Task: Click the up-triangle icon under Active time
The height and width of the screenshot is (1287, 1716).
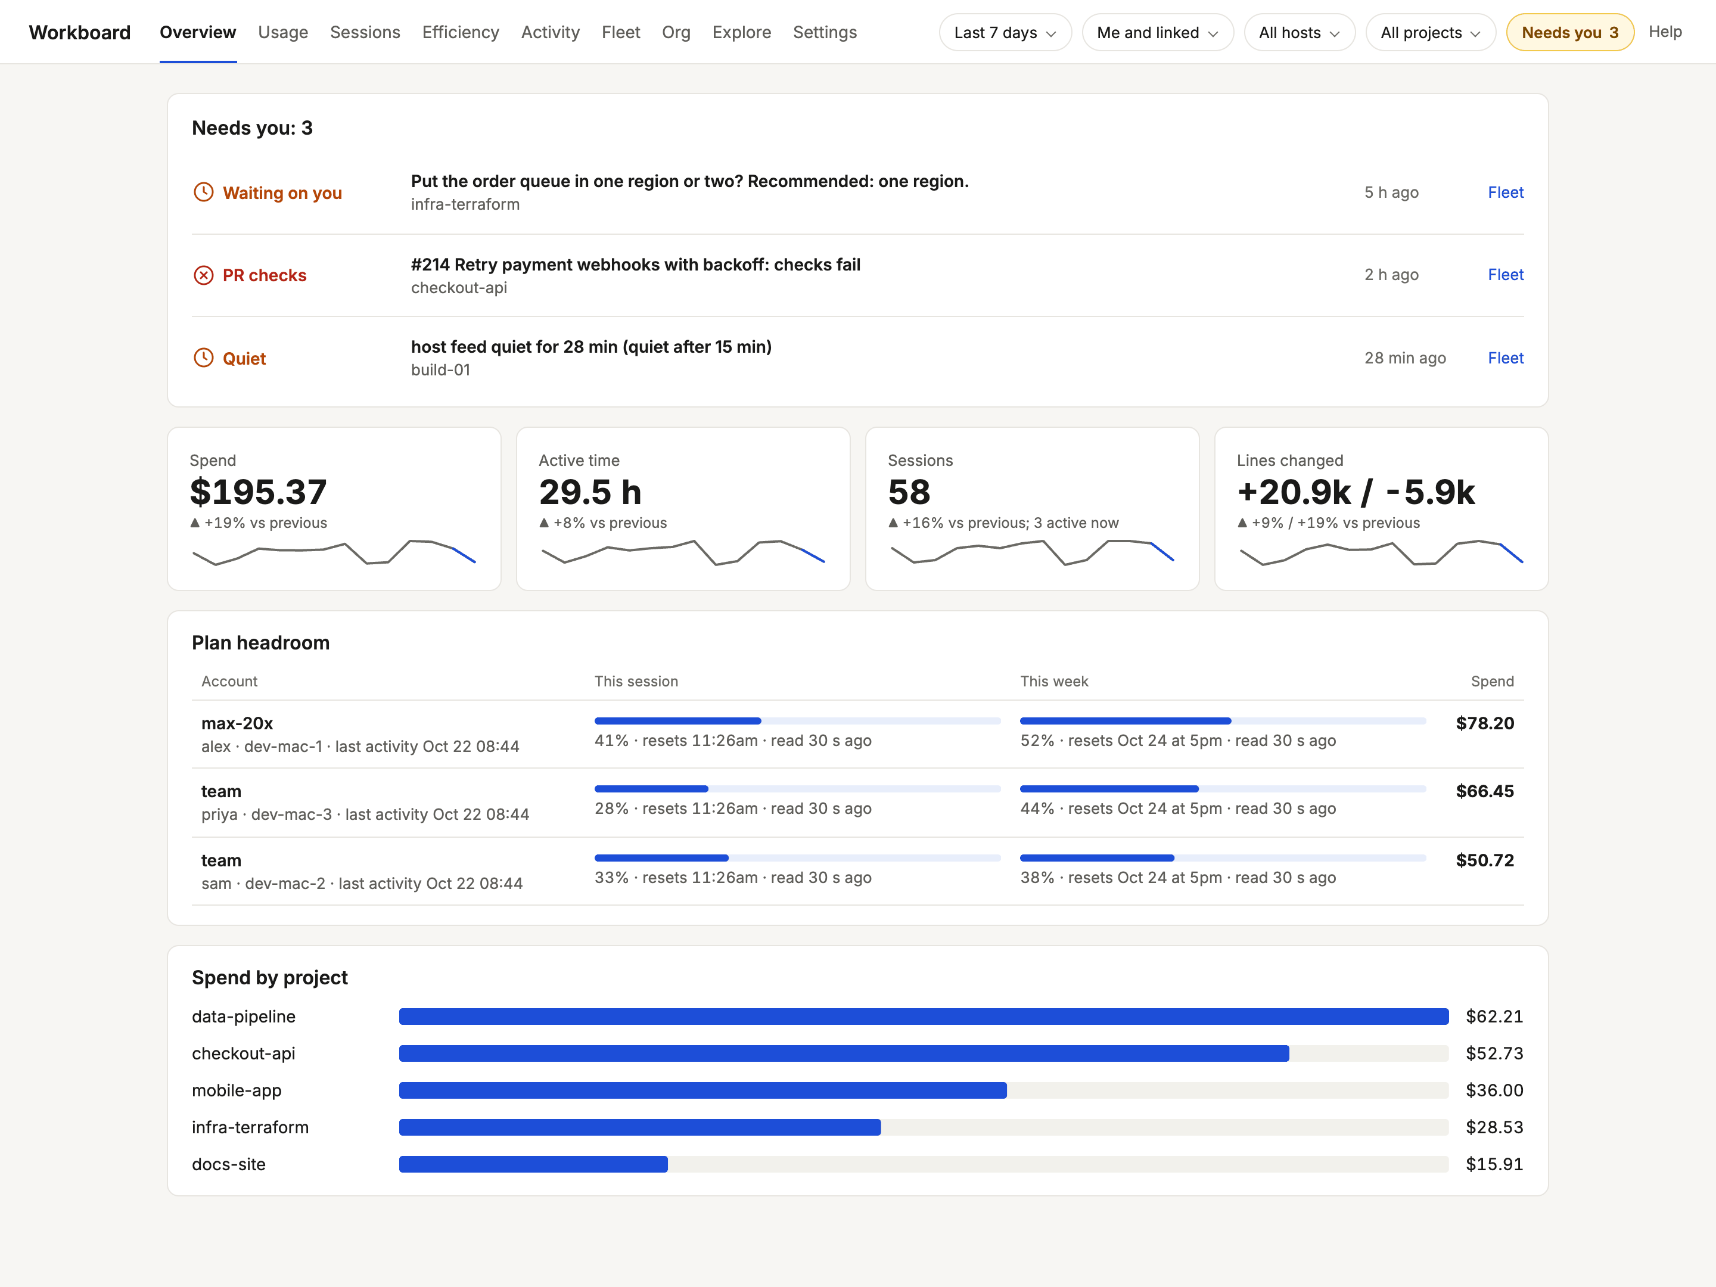Action: coord(544,523)
